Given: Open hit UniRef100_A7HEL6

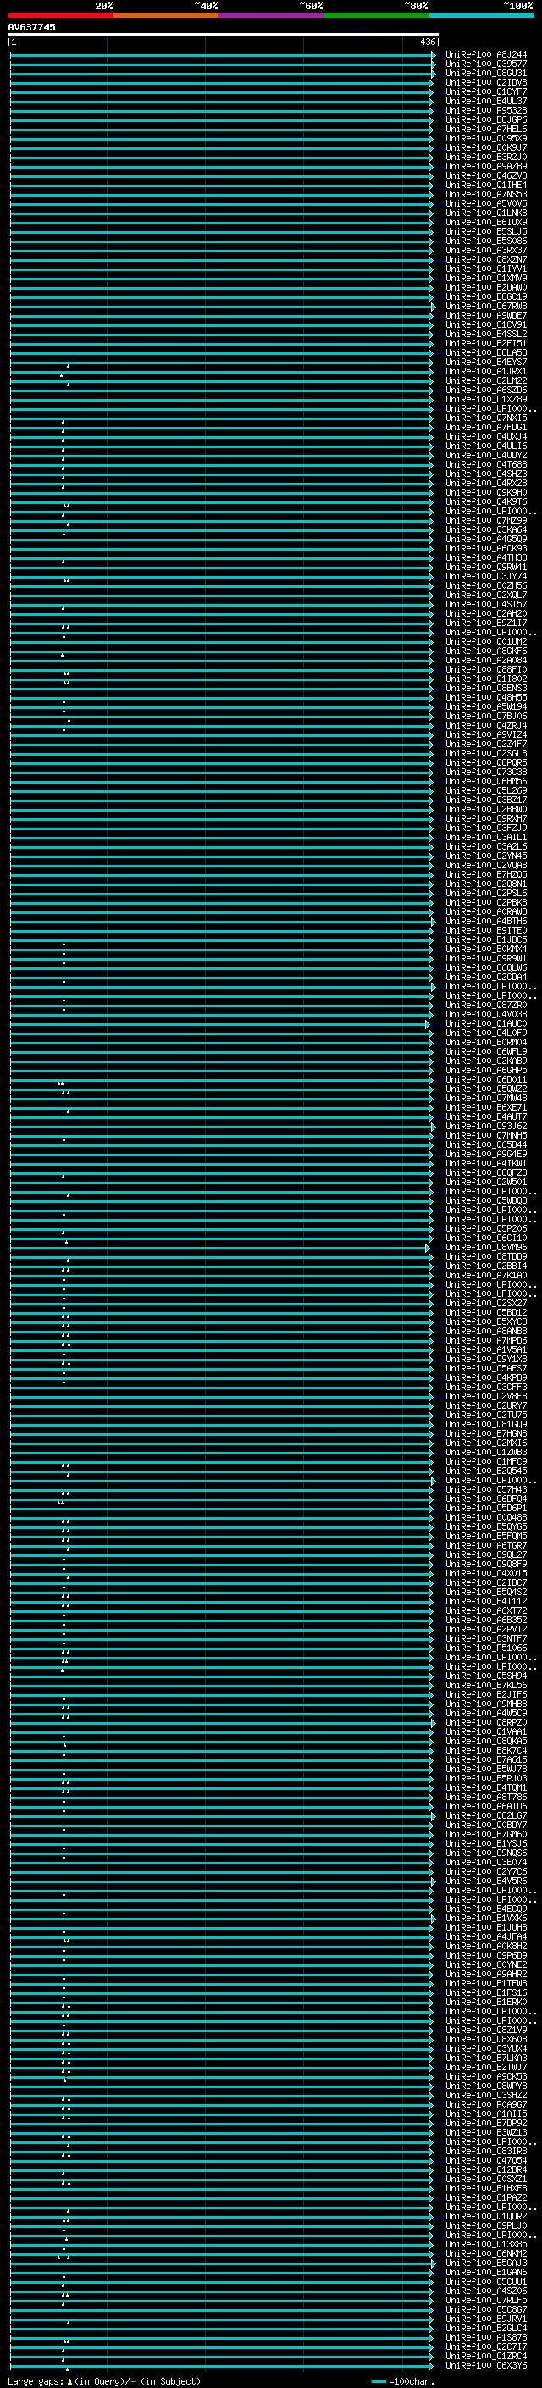Looking at the screenshot, I should point(485,129).
